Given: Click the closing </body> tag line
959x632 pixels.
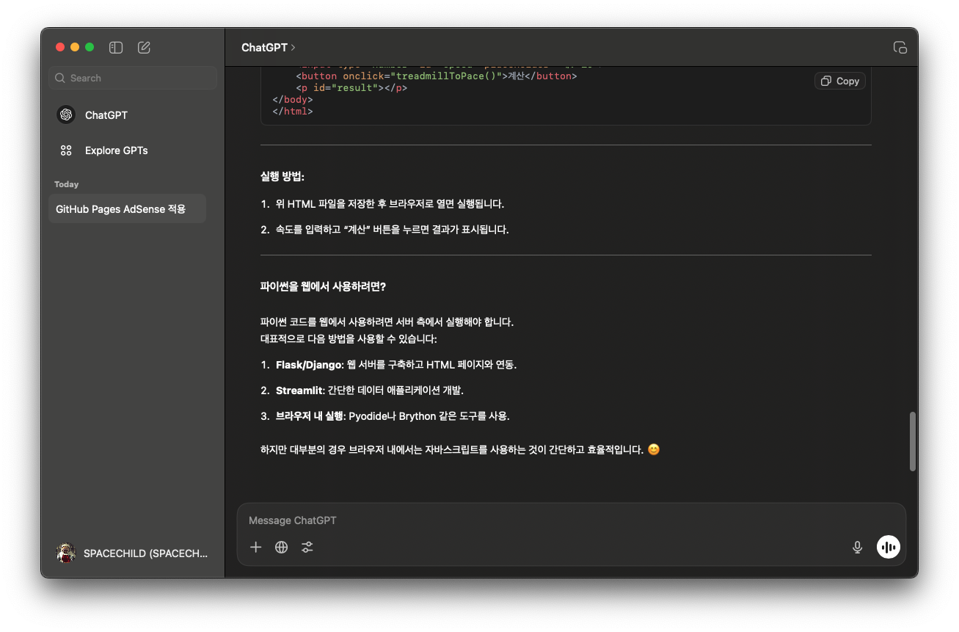Looking at the screenshot, I should pos(293,100).
